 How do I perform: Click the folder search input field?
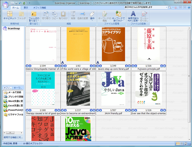(x=145, y=7)
